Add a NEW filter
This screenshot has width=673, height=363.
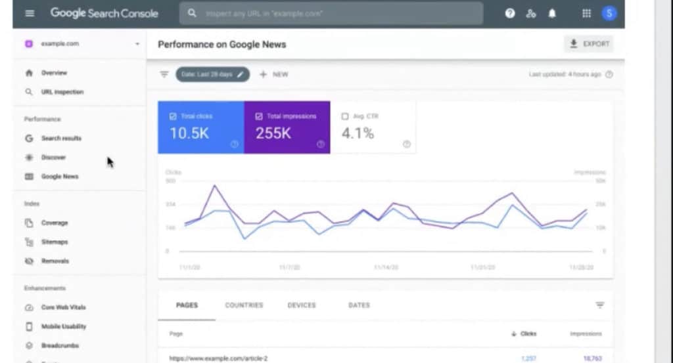pyautogui.click(x=274, y=75)
